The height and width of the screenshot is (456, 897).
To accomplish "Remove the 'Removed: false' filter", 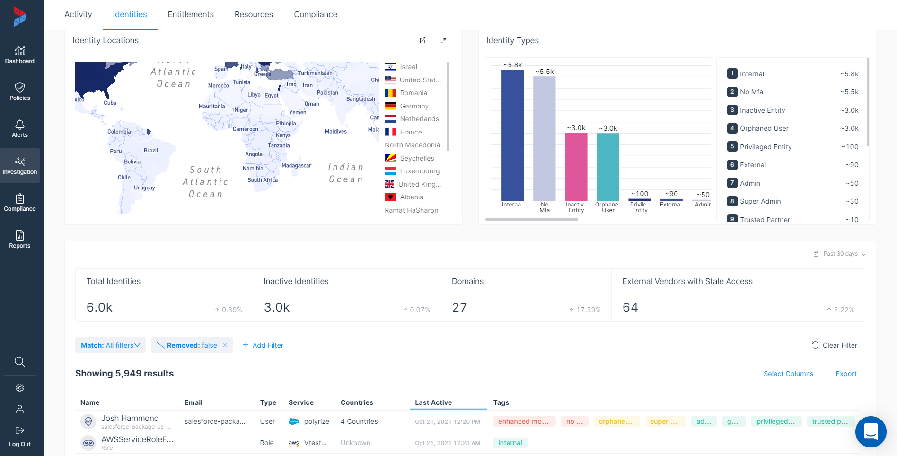I will point(225,345).
